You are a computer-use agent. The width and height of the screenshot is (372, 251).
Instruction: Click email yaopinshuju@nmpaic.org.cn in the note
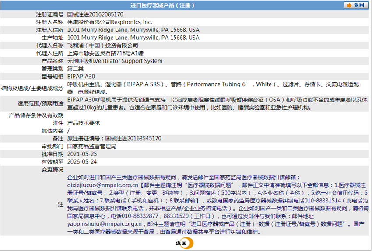point(105,224)
